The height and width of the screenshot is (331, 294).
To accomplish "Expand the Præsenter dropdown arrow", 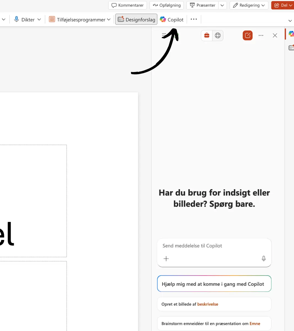I will pos(222,5).
